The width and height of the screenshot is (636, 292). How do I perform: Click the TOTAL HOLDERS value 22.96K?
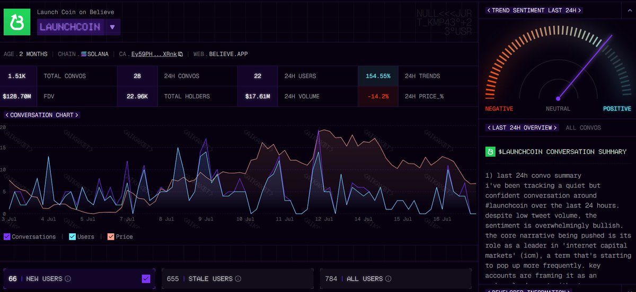[x=137, y=97]
